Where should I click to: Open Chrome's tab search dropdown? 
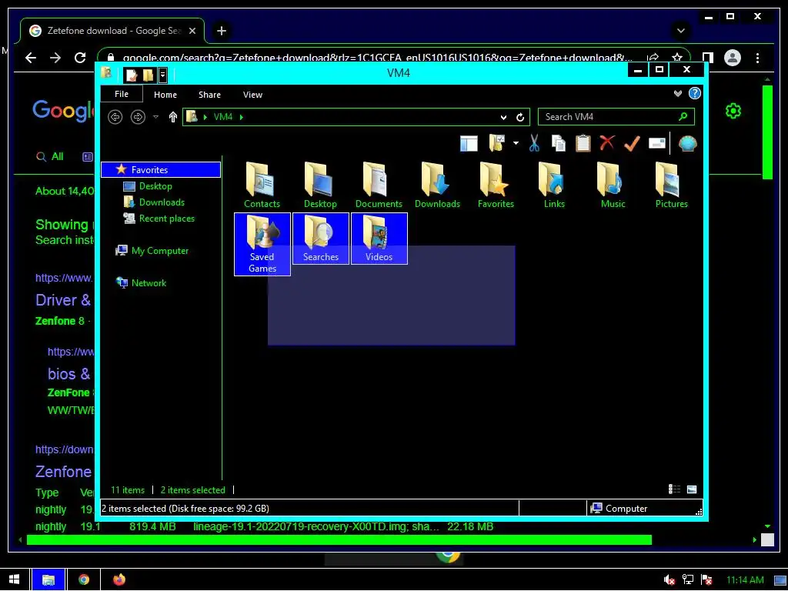pyautogui.click(x=680, y=31)
